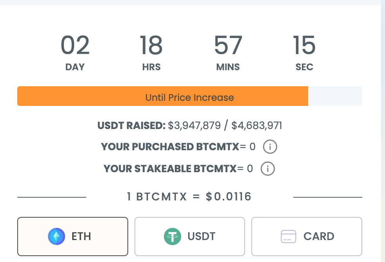Click the $4,683,971 target amount

point(257,126)
